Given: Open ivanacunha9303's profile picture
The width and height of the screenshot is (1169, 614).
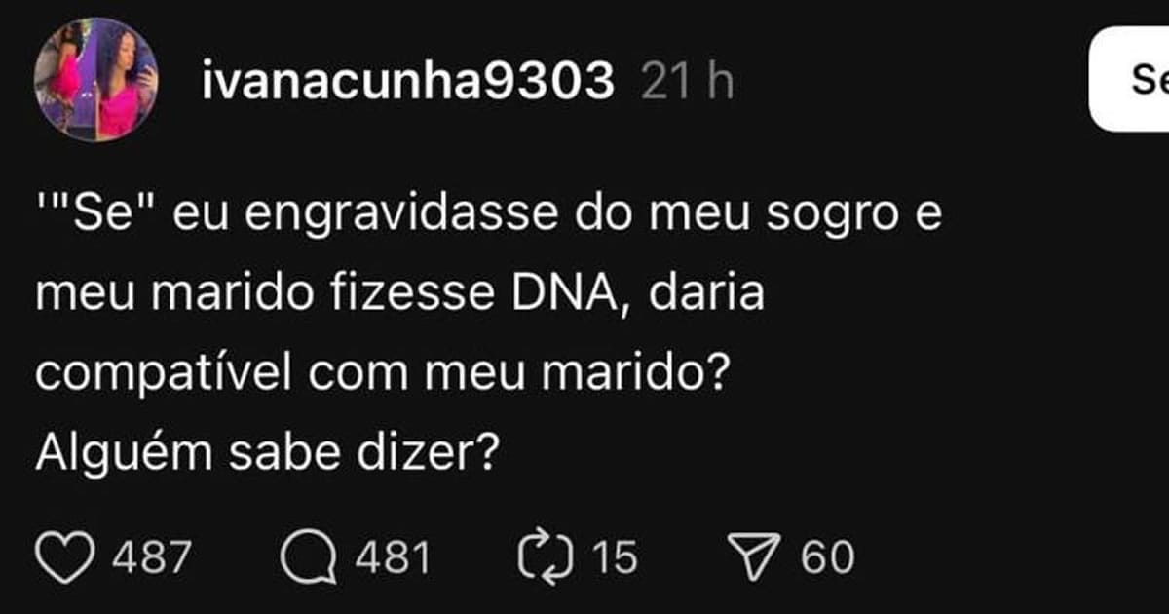Looking at the screenshot, I should [95, 80].
